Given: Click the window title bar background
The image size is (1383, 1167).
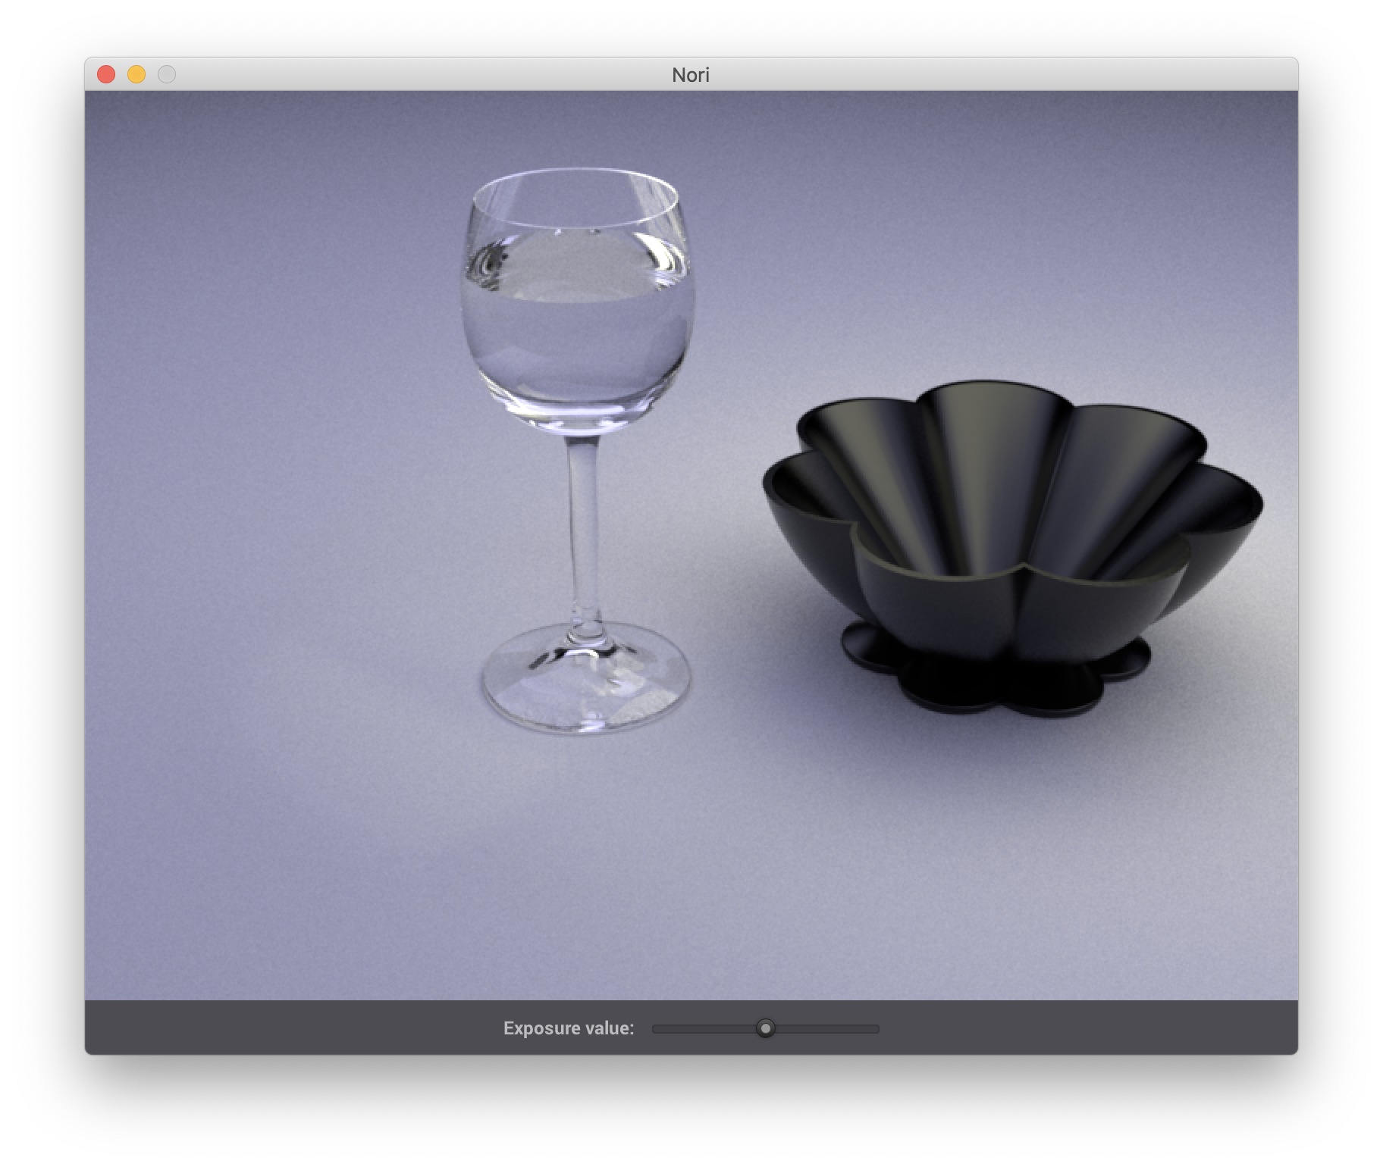Looking at the screenshot, I should (379, 74).
